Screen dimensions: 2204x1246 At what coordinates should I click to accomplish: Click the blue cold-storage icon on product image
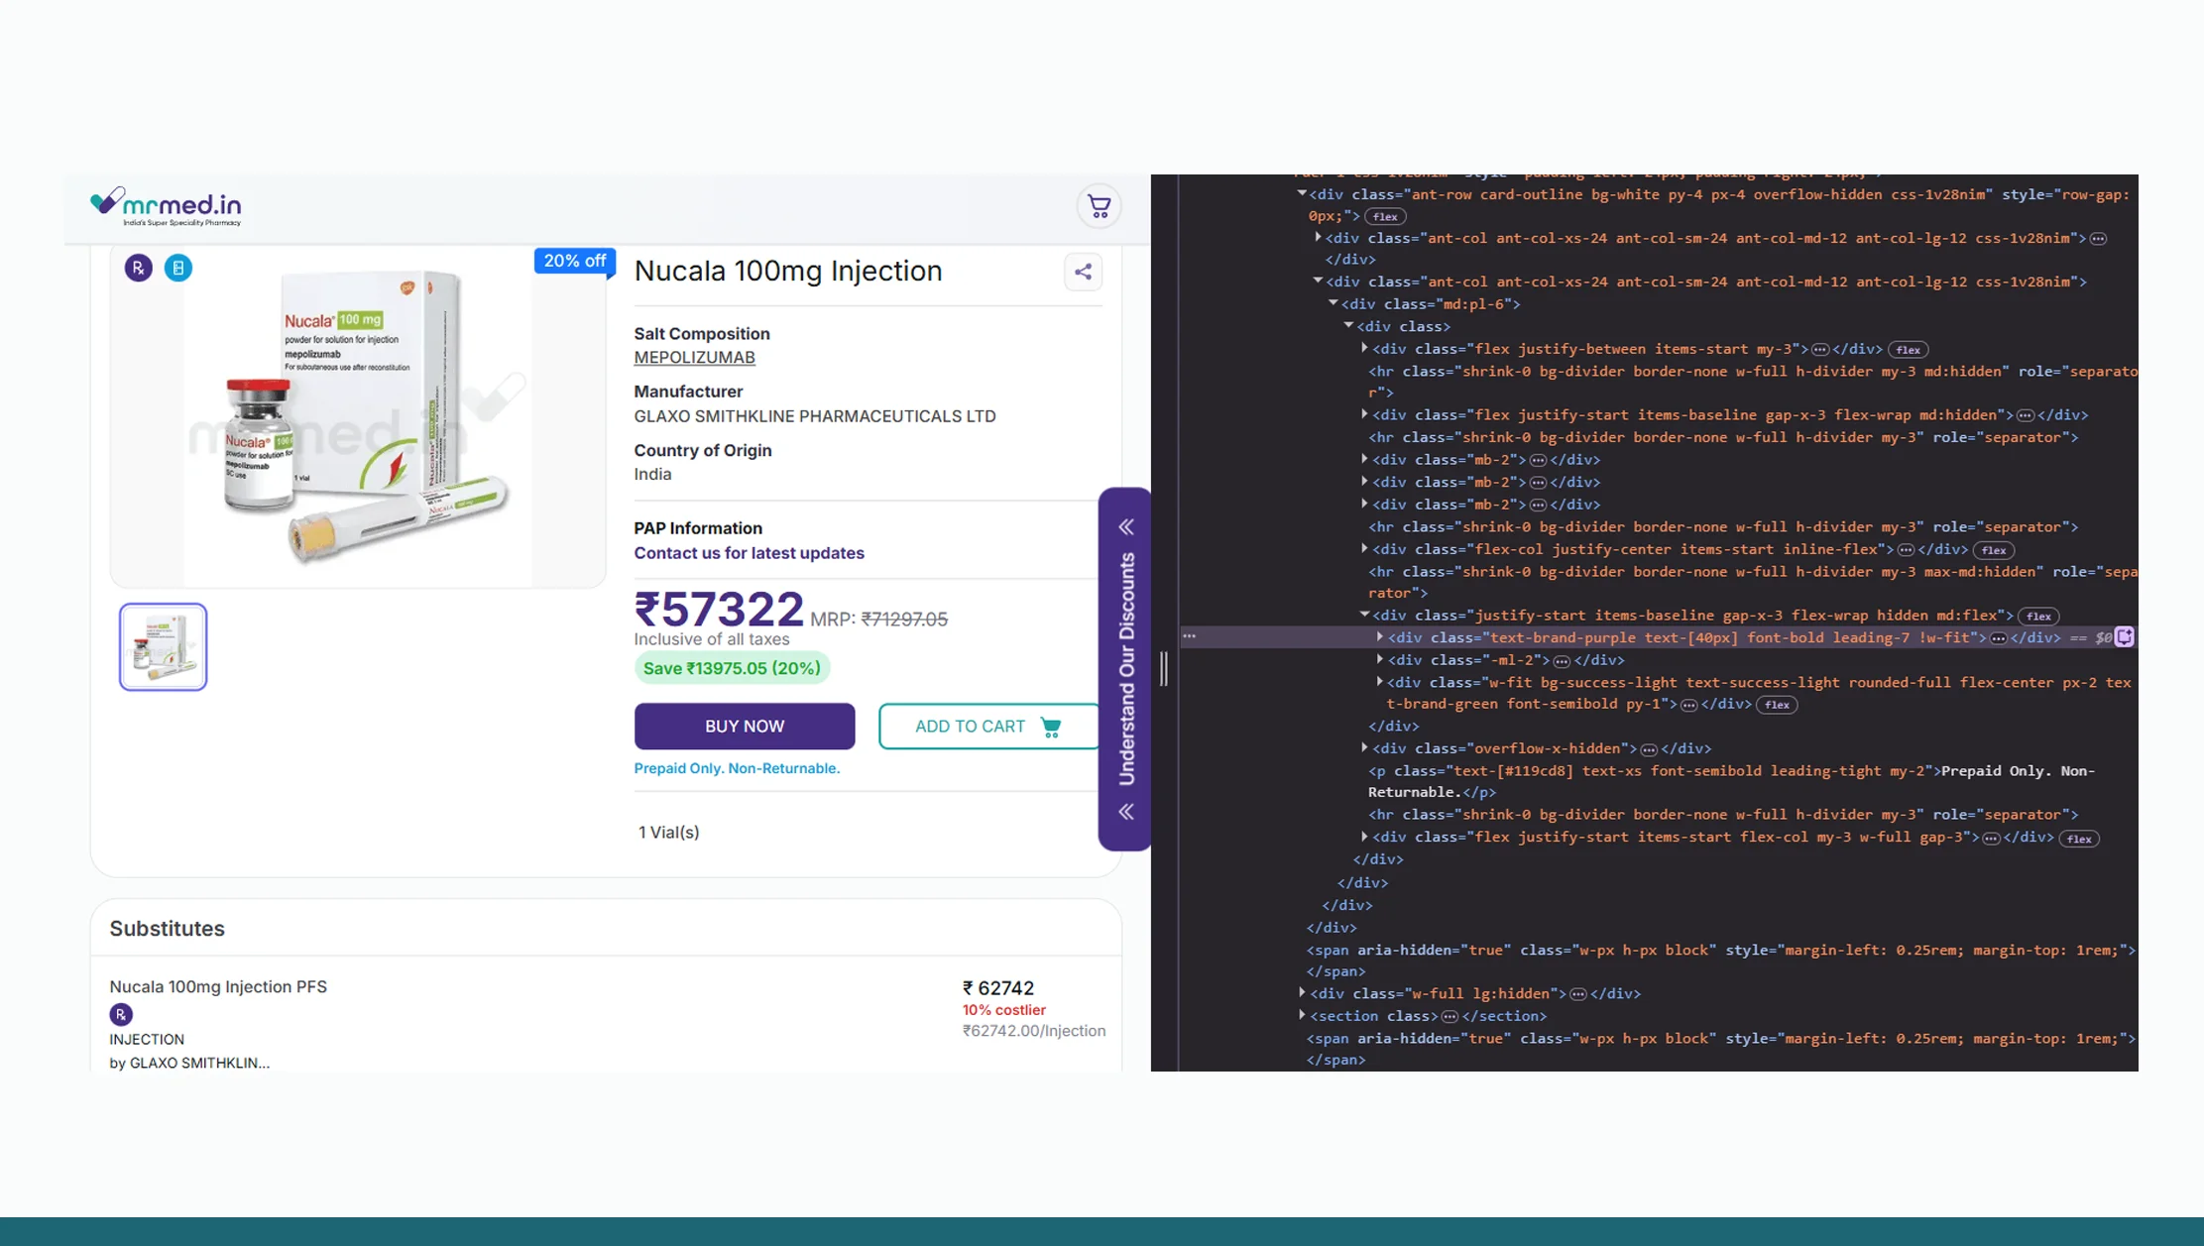[x=178, y=268]
